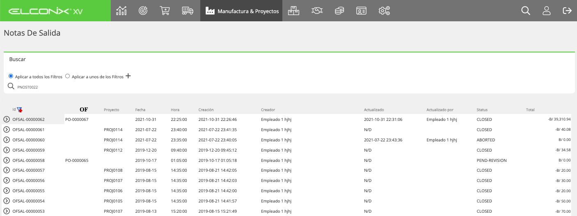Click OFSAL-00000053 id cell
577x216 pixels.
click(28, 211)
